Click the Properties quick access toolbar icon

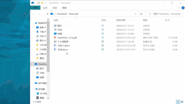[38, 3]
